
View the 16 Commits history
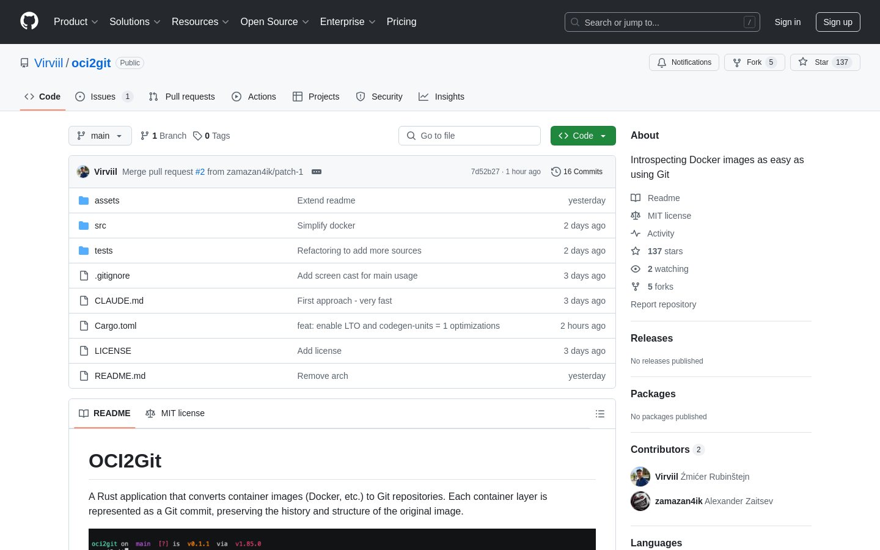(577, 172)
